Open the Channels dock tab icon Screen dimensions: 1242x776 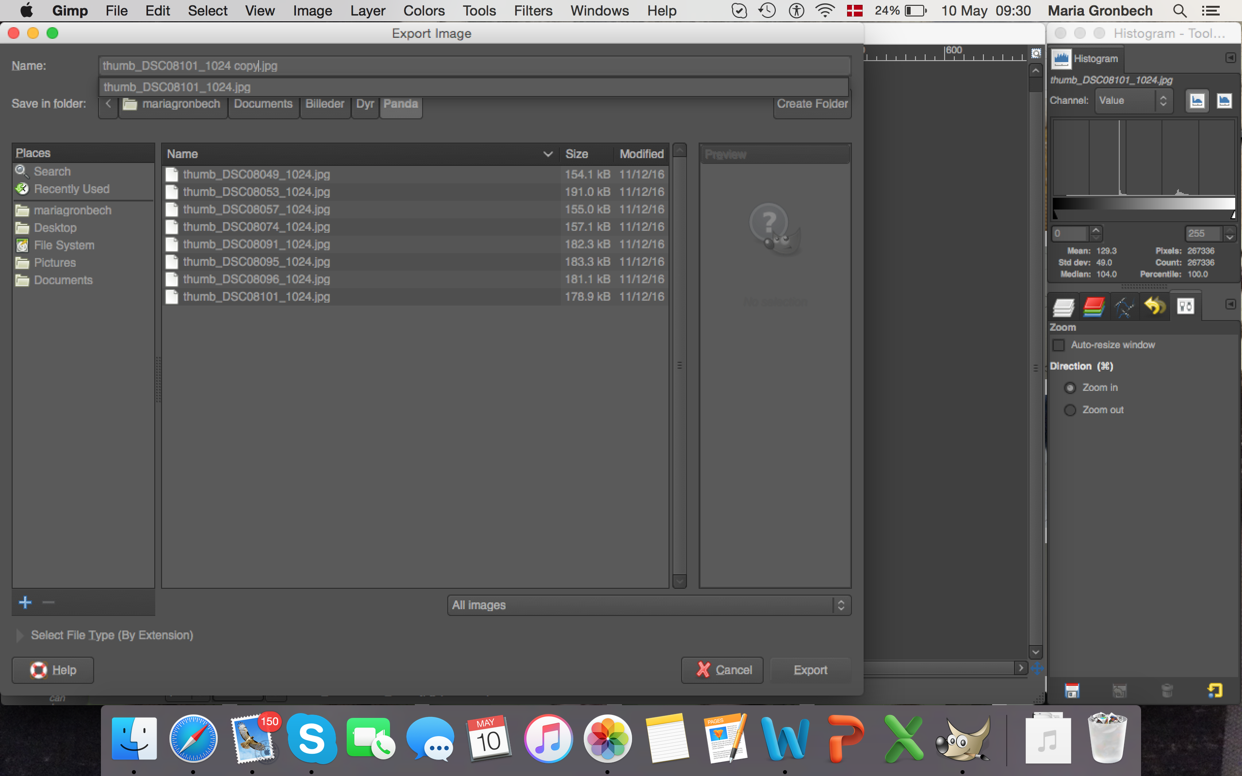(1094, 307)
